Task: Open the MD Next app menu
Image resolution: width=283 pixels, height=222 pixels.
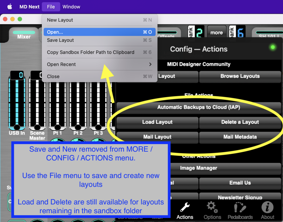Action: click(30, 7)
